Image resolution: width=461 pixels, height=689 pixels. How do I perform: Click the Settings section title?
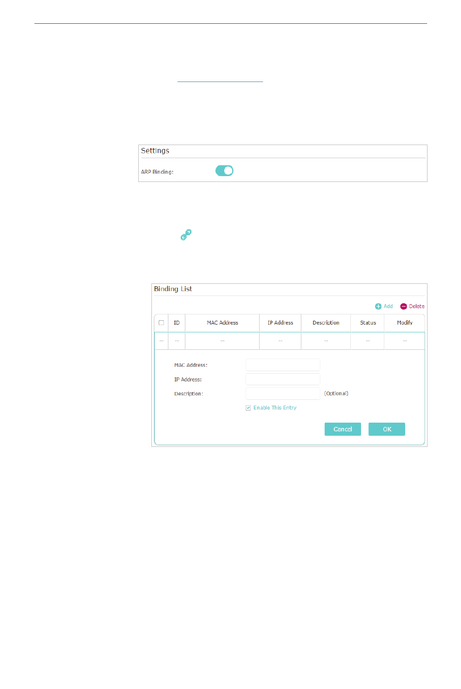click(155, 151)
